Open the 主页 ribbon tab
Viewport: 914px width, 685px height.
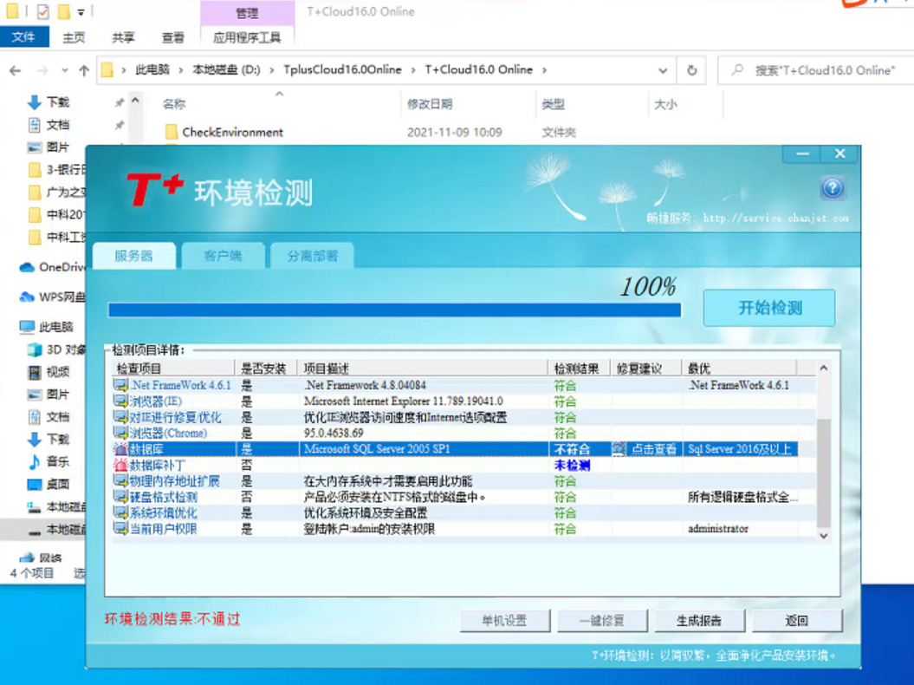click(x=74, y=37)
